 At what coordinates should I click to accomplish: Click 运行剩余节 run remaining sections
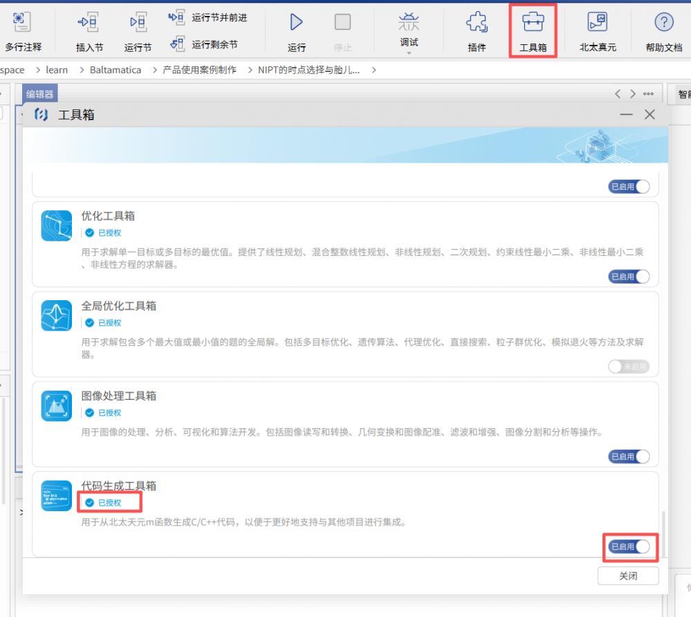pyautogui.click(x=204, y=44)
